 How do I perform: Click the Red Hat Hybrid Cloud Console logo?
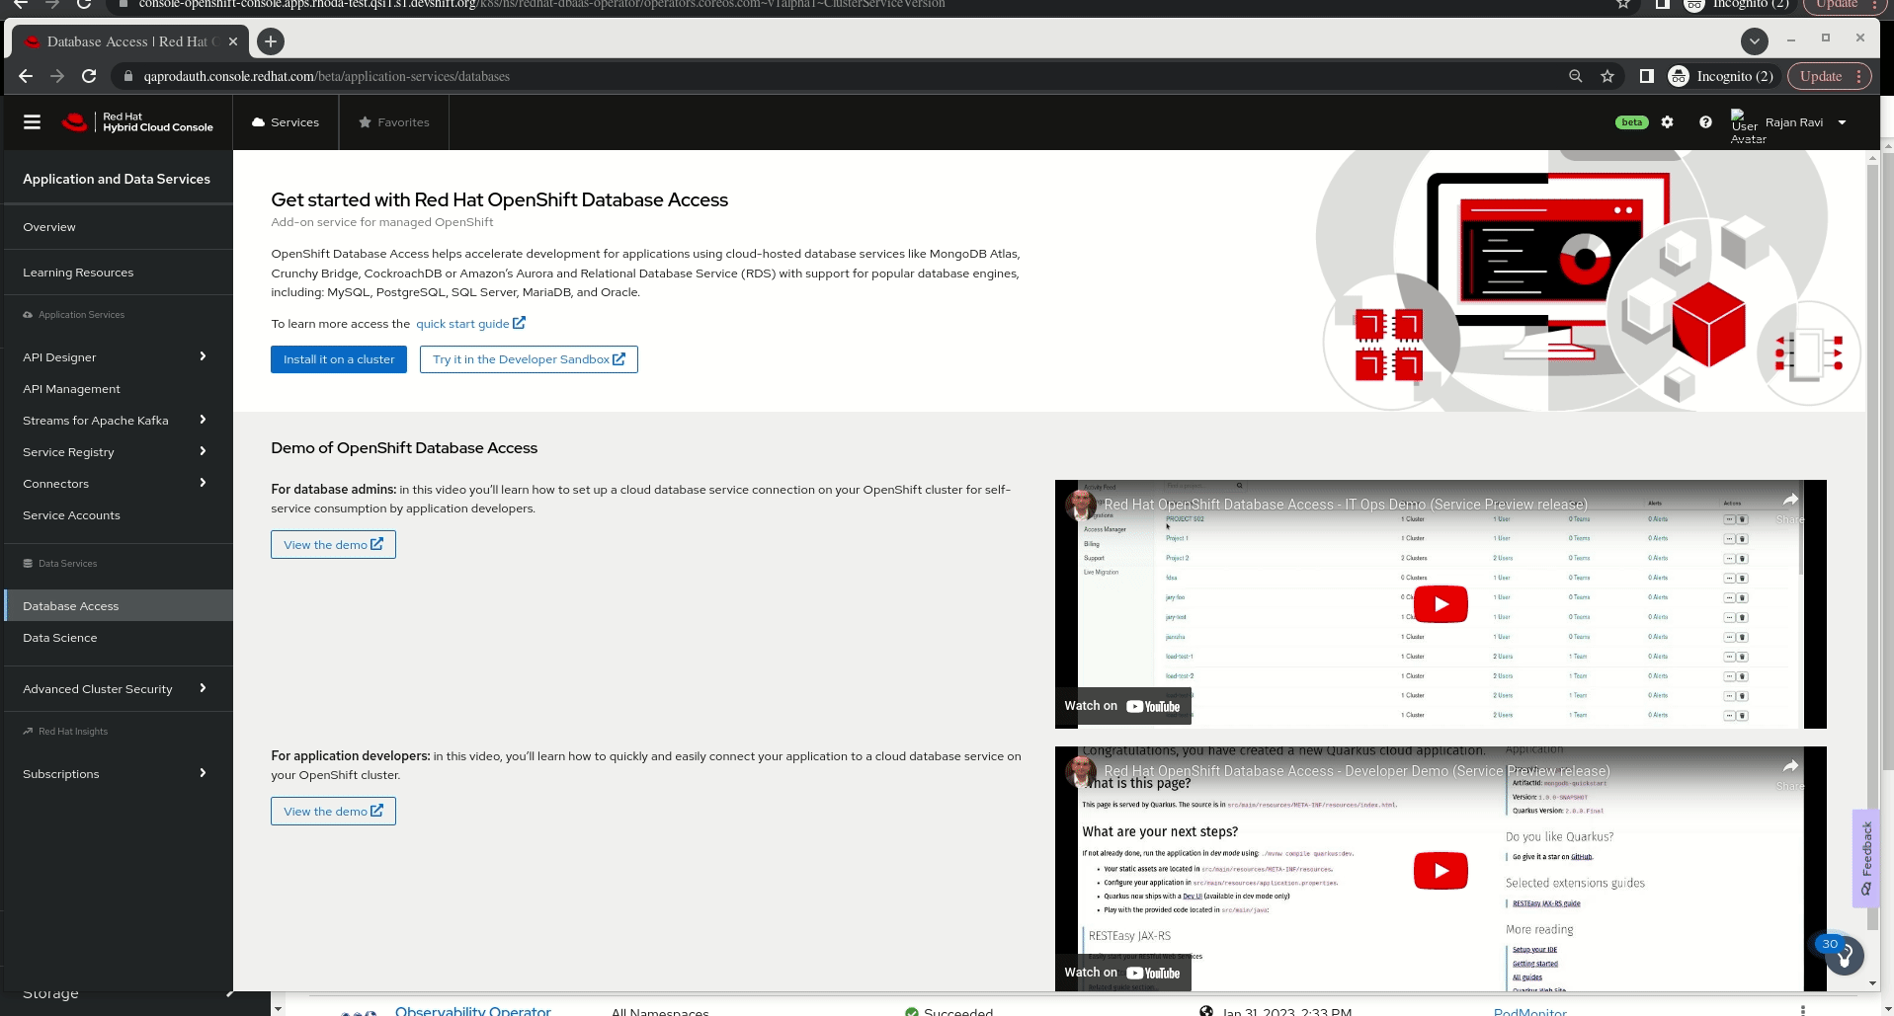[x=137, y=122]
